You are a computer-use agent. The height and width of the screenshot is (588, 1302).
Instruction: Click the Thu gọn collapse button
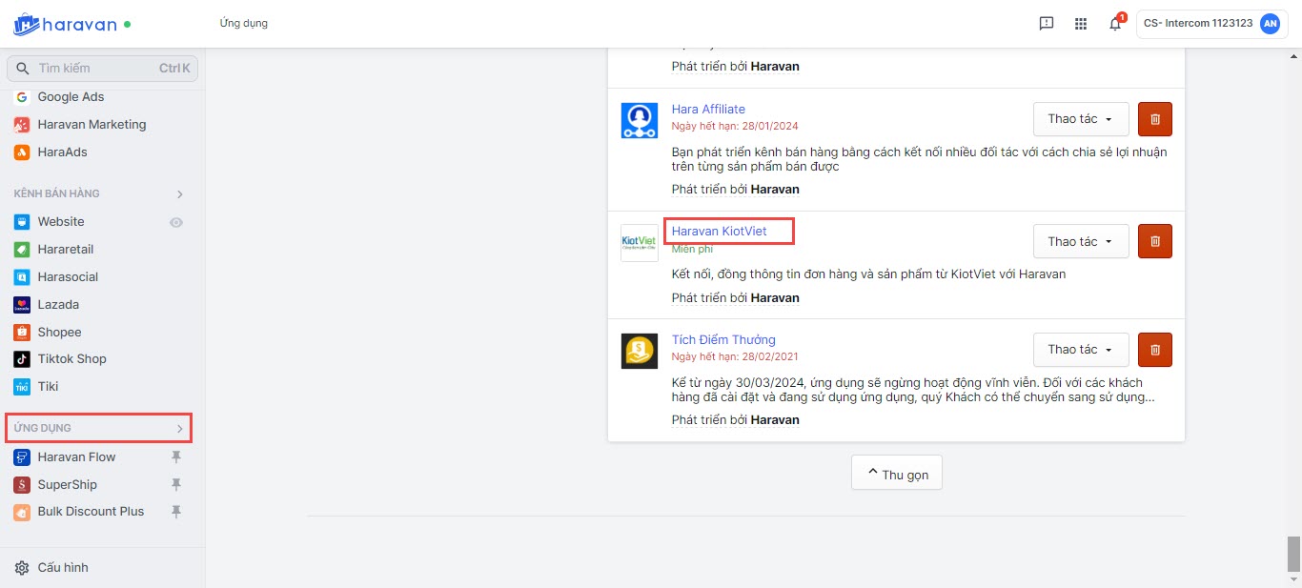click(896, 473)
